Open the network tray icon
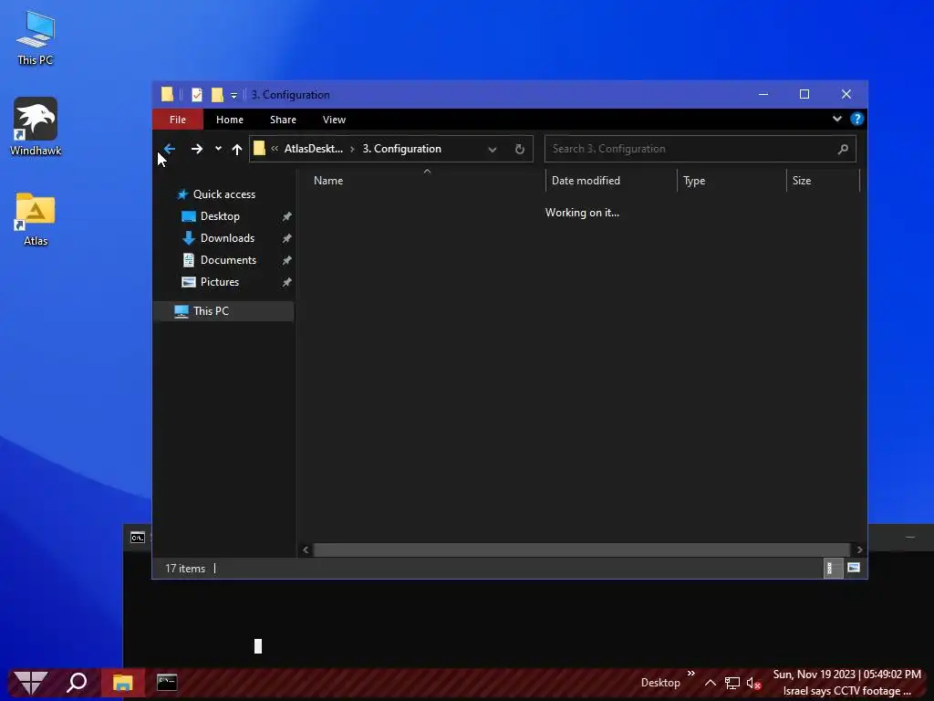 [x=732, y=683]
